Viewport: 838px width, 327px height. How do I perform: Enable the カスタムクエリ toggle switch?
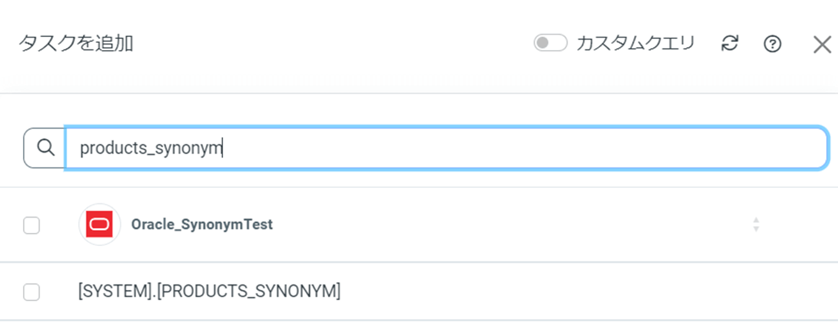tap(550, 43)
